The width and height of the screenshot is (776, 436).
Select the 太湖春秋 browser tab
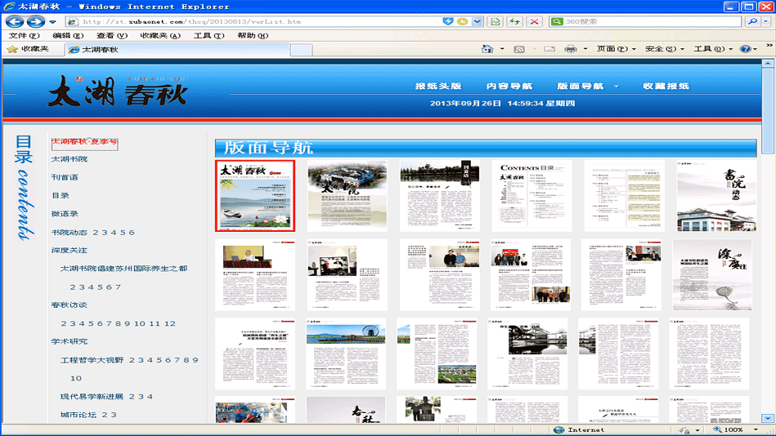pos(177,50)
